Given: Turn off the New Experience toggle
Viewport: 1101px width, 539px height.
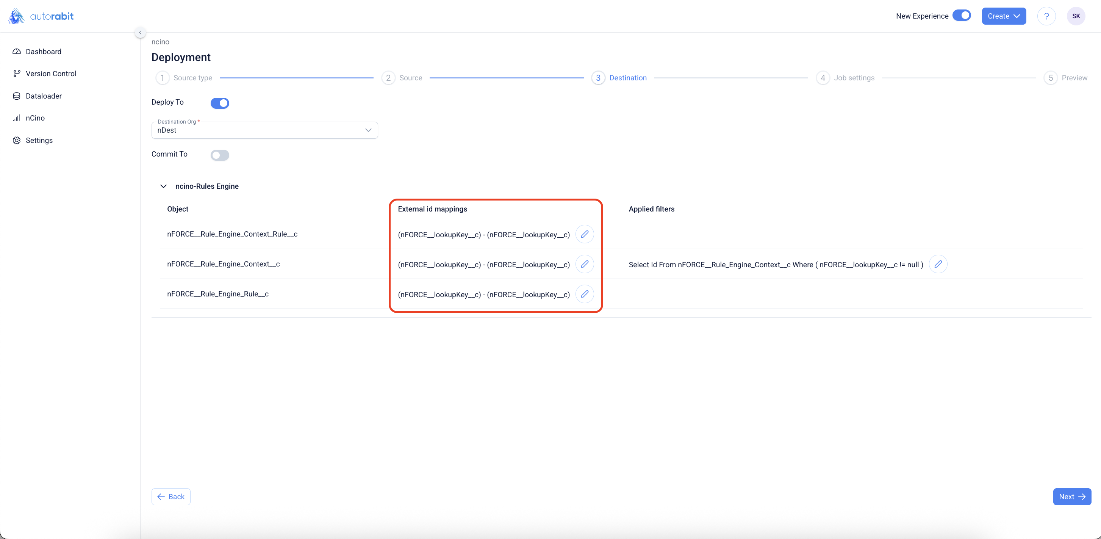Looking at the screenshot, I should (962, 16).
